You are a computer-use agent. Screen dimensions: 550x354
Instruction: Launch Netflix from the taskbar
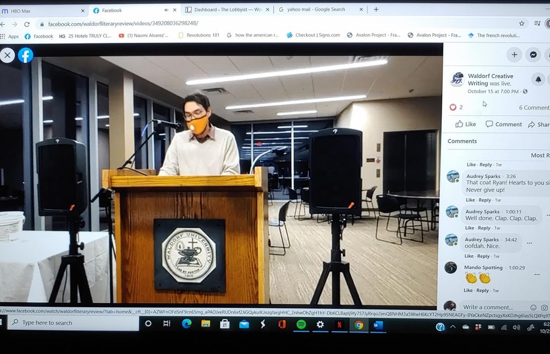(x=339, y=324)
